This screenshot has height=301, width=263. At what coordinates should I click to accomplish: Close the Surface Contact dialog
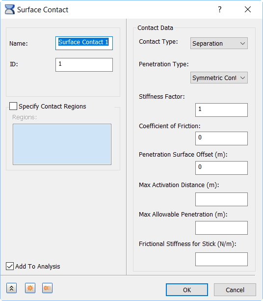248,9
